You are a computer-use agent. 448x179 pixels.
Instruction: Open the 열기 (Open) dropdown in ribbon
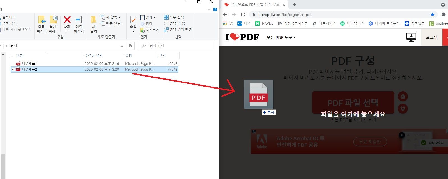click(148, 17)
